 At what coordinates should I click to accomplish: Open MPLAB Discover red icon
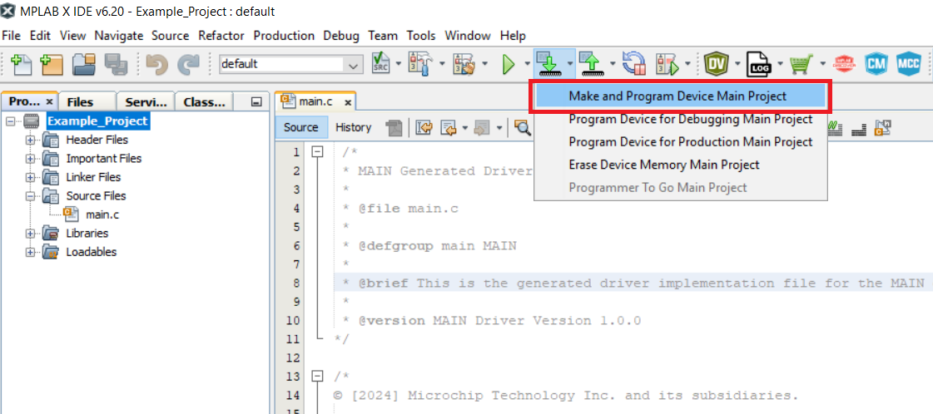point(844,63)
